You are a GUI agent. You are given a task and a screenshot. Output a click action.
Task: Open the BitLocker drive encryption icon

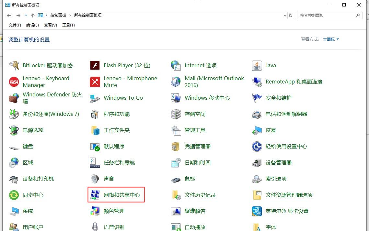coord(14,65)
